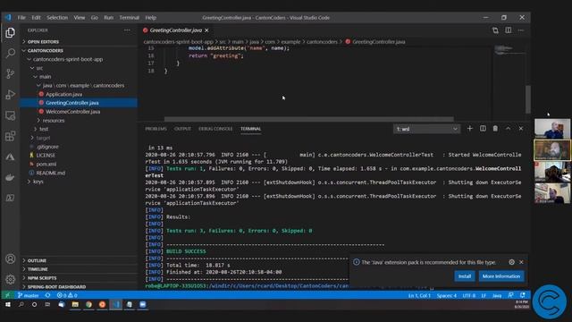Expand the keys folder
This screenshot has height=322, width=572.
click(x=79, y=182)
